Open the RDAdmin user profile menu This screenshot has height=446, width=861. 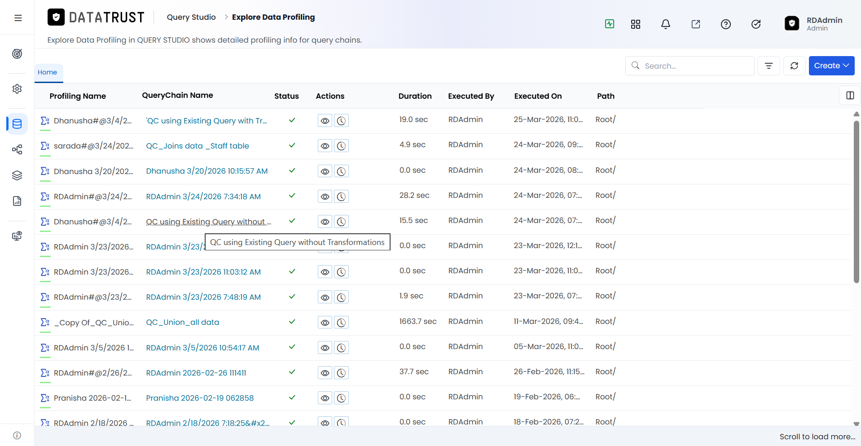(x=814, y=24)
